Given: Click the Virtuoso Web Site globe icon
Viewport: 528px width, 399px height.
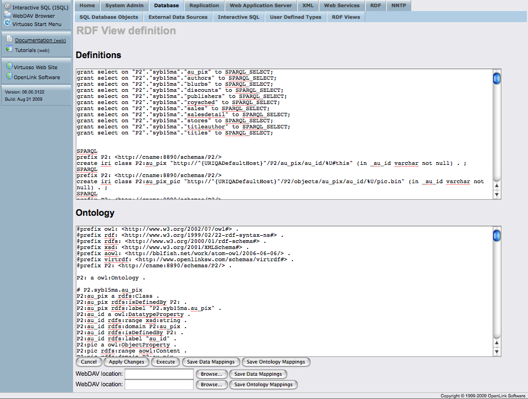Looking at the screenshot, I should click(x=9, y=66).
